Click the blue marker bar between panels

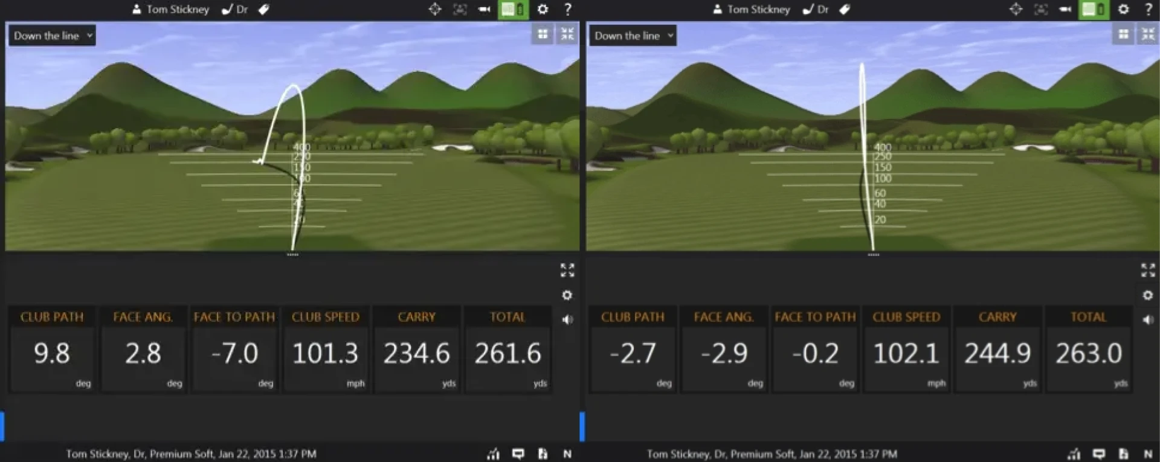582,426
